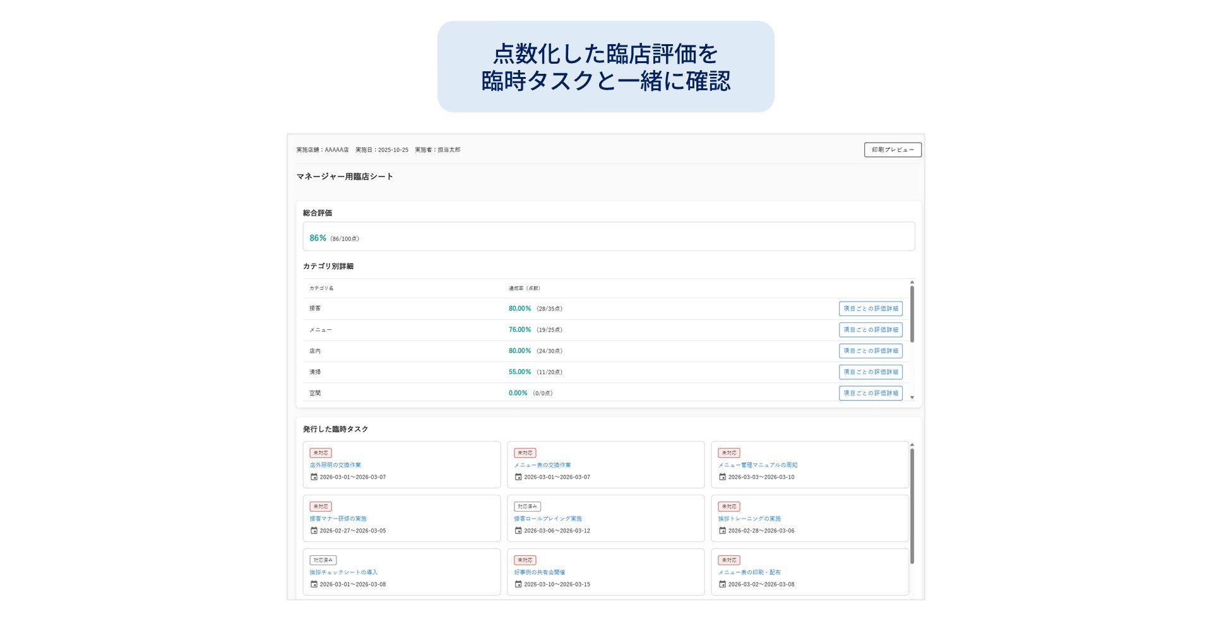Image resolution: width=1212 pixels, height=634 pixels.
Task: Click the down arrow on the category list scrollbar
Action: pos(912,397)
